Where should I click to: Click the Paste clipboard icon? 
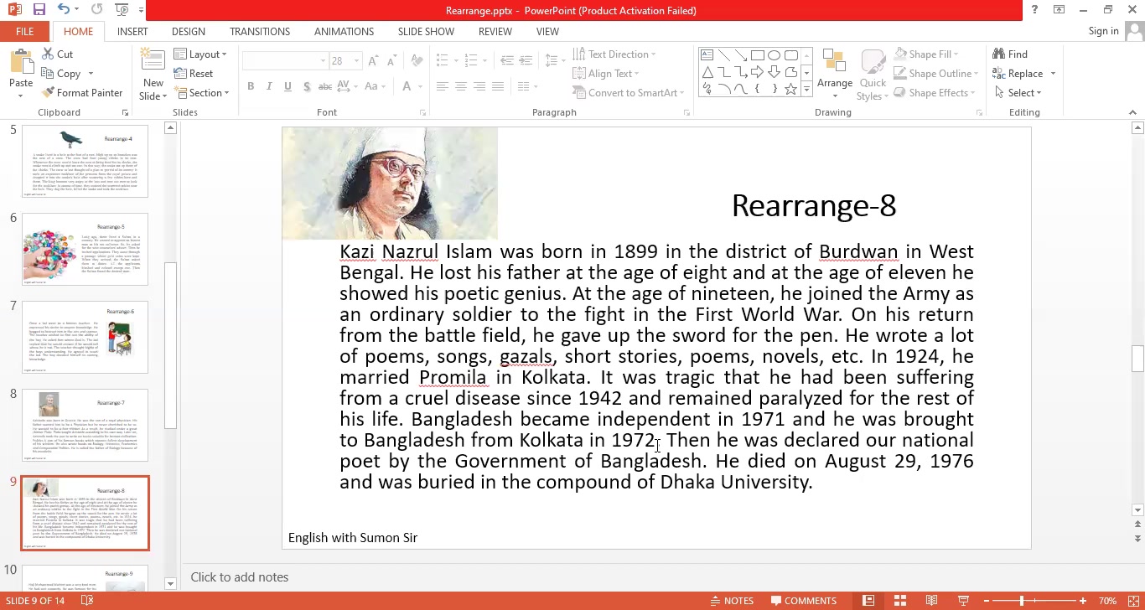pyautogui.click(x=21, y=62)
